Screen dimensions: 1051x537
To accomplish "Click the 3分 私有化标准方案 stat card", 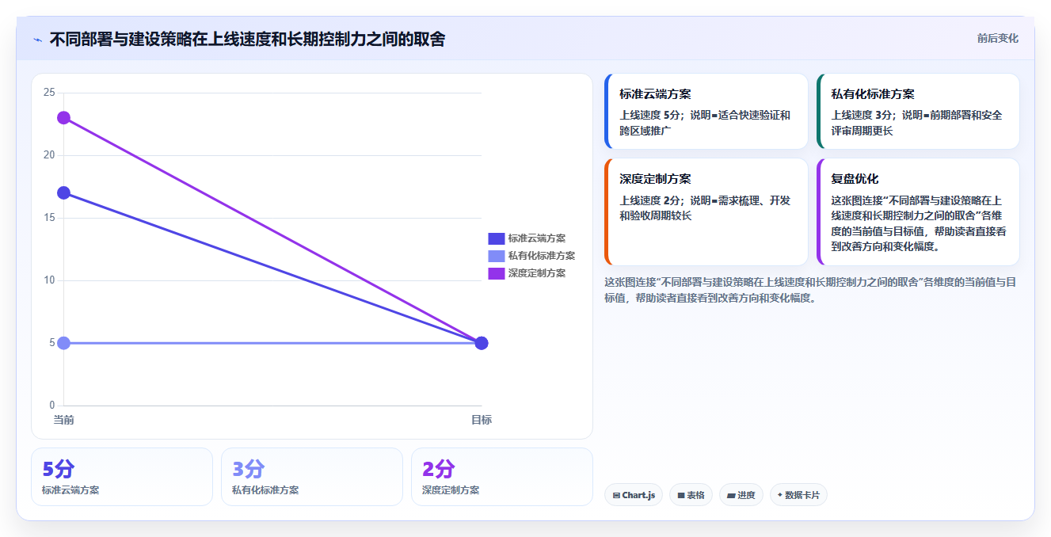I will tap(312, 477).
